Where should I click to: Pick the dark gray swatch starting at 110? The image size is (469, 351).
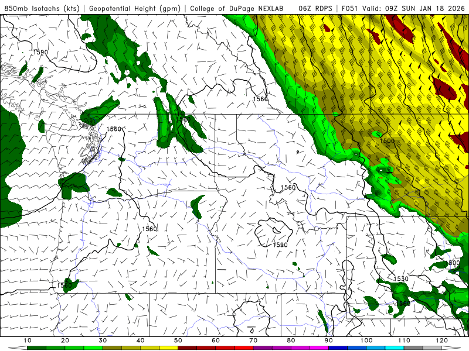coord(413,348)
